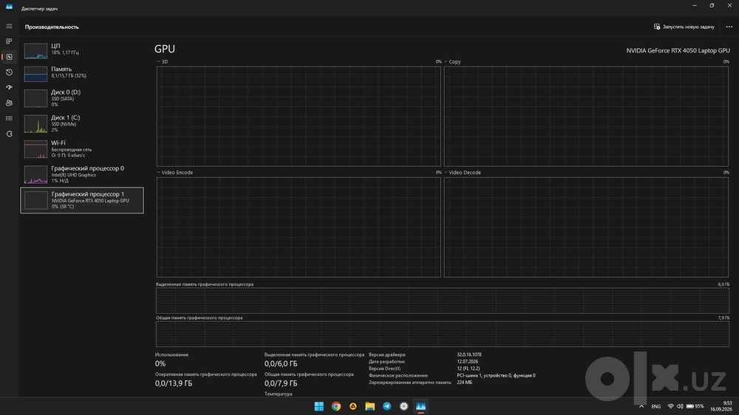Open the Services page icon
739x415 pixels.
[9, 134]
